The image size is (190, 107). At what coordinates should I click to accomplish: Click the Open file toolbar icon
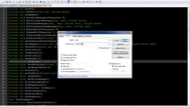pos(4,2)
